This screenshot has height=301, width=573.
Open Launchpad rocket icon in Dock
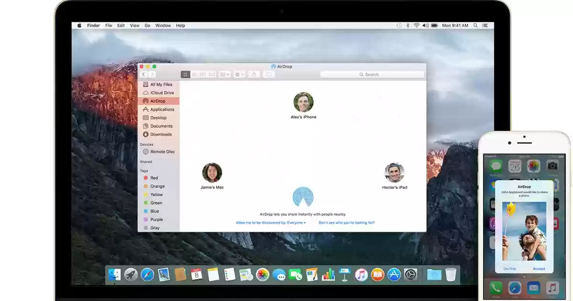coord(131,275)
